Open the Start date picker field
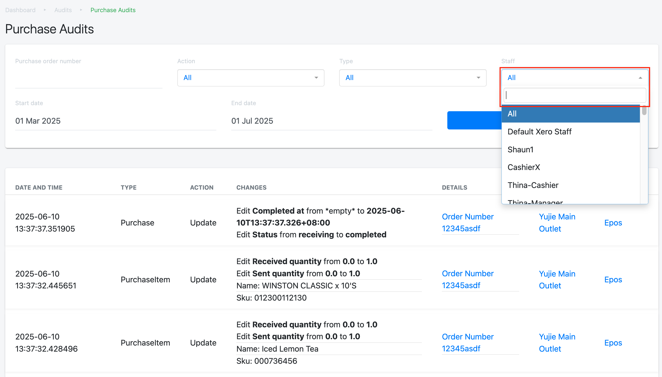The height and width of the screenshot is (377, 662). coord(115,121)
